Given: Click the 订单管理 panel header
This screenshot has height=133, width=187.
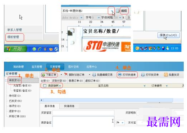Looking at the screenshot, I should point(12,73).
